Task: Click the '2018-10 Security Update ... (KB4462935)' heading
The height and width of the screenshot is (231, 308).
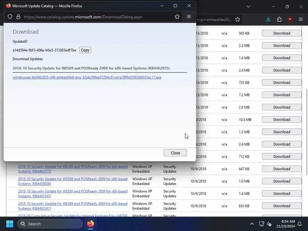Action: coord(91,68)
